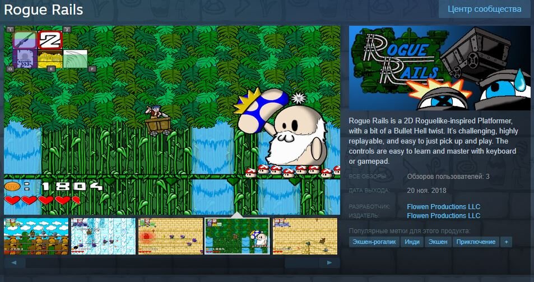Open the Центр сообщества community hub button
This screenshot has height=282, width=534.
(484, 9)
